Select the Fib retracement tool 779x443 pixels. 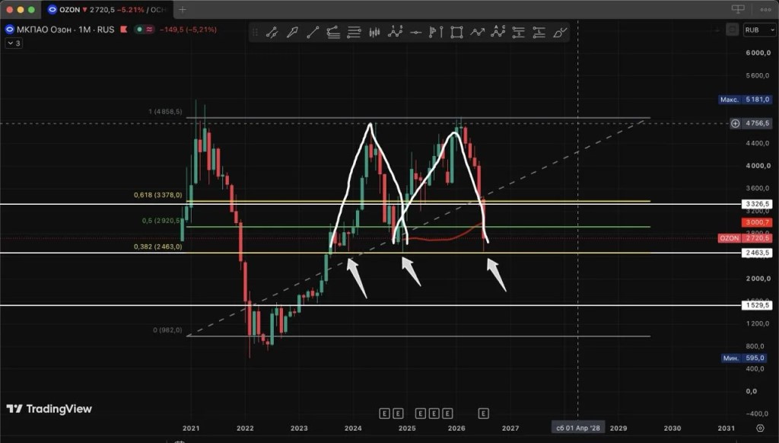pos(354,32)
